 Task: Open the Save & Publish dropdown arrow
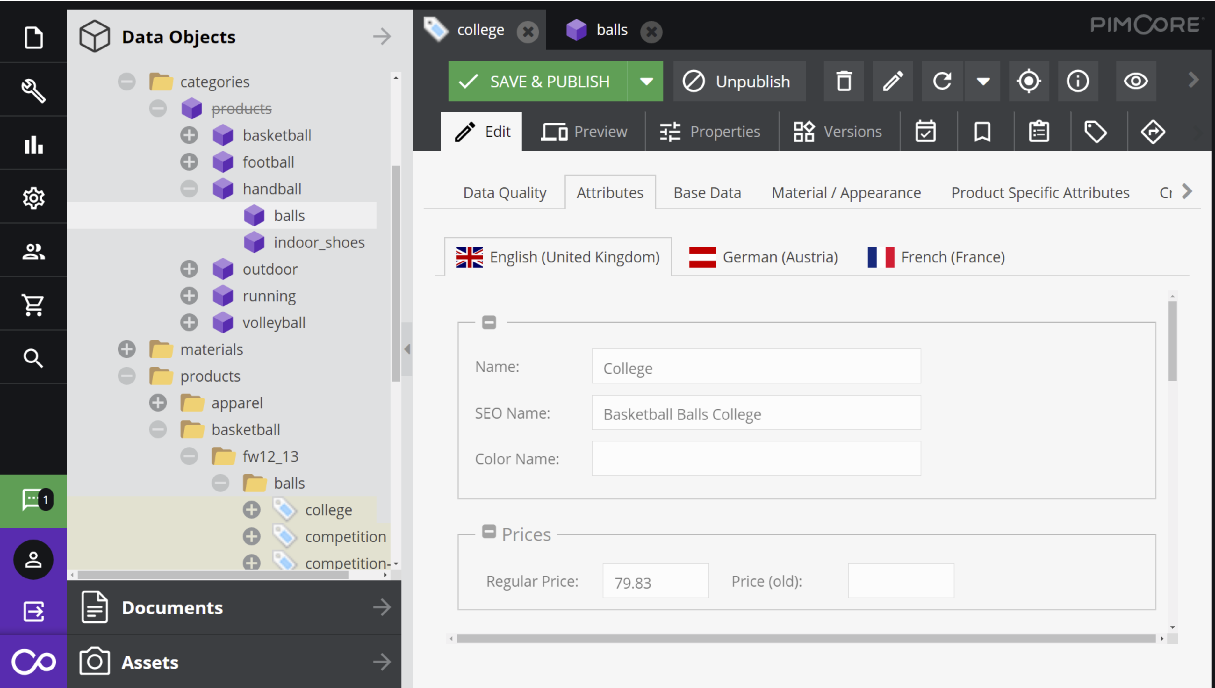pos(646,81)
